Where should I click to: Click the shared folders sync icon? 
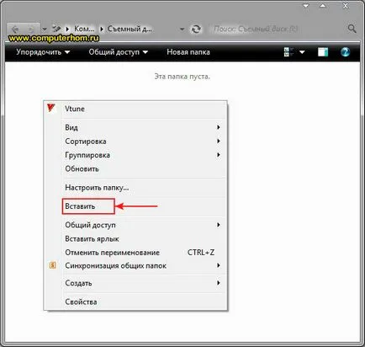(x=52, y=265)
